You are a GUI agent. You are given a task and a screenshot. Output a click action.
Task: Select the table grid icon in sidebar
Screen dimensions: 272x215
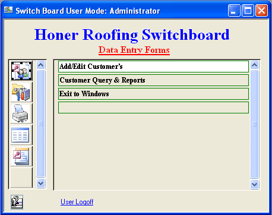pos(21,135)
